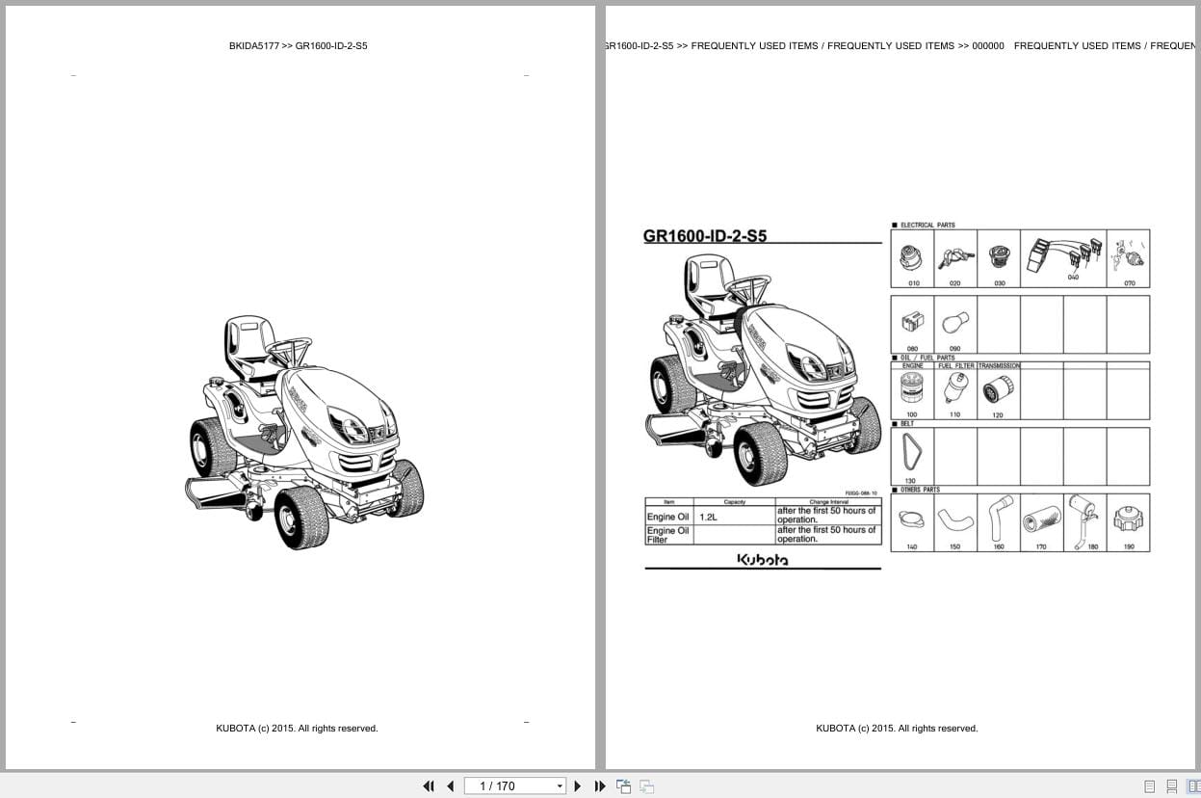The image size is (1201, 798).
Task: Go to the first page
Action: [x=429, y=786]
